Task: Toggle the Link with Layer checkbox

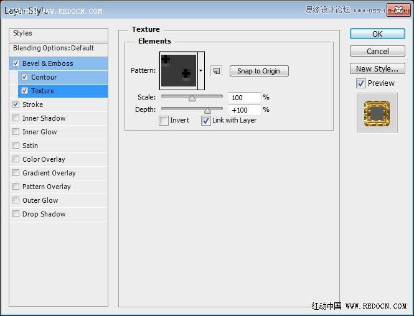Action: 206,121
